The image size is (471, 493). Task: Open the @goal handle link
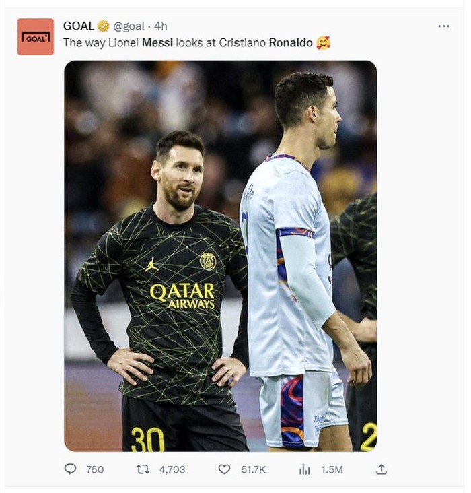(129, 26)
